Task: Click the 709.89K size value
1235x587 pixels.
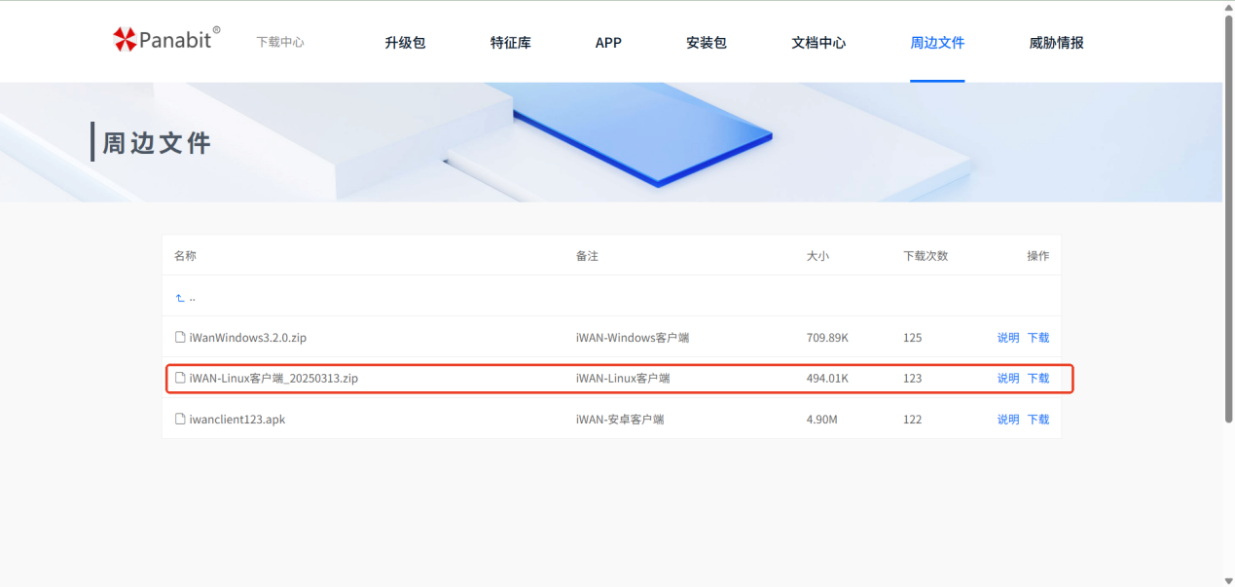Action: (827, 338)
